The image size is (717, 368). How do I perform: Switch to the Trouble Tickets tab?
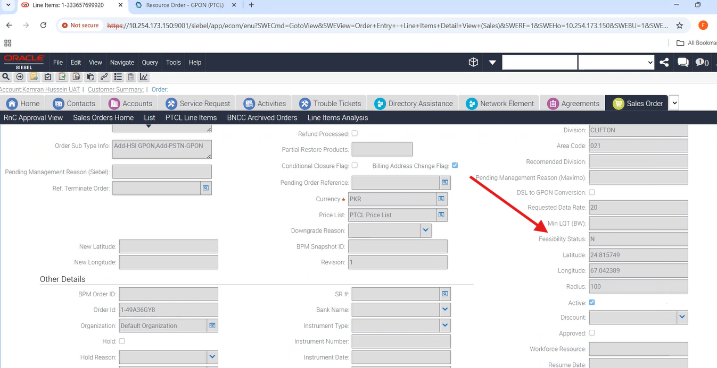pyautogui.click(x=330, y=104)
